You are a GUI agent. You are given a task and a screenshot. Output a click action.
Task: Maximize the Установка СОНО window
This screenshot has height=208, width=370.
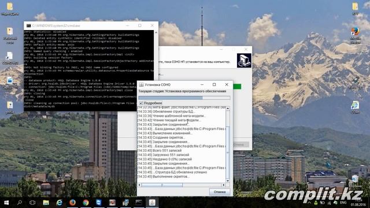214,84
